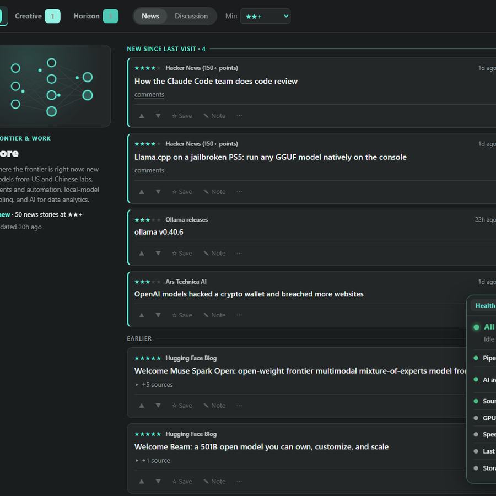Viewport: 496px width, 496px height.
Task: Save the OpenAI crypto wallet story
Action: [x=182, y=315]
